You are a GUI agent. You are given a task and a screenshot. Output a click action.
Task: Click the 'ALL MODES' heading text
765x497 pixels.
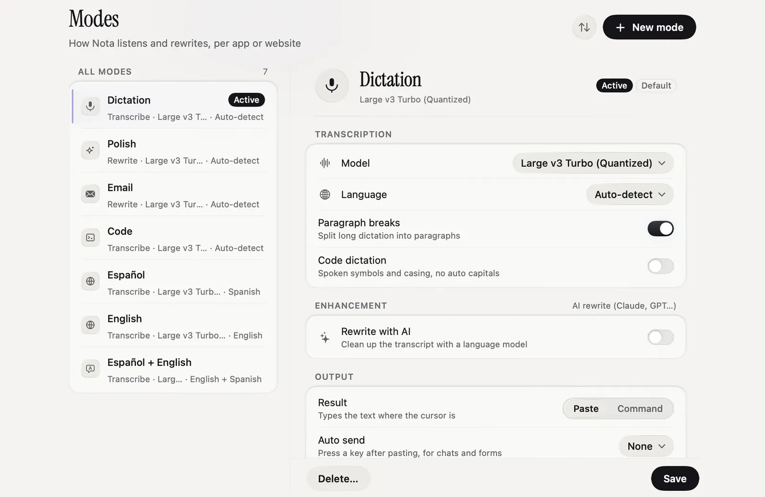point(105,72)
